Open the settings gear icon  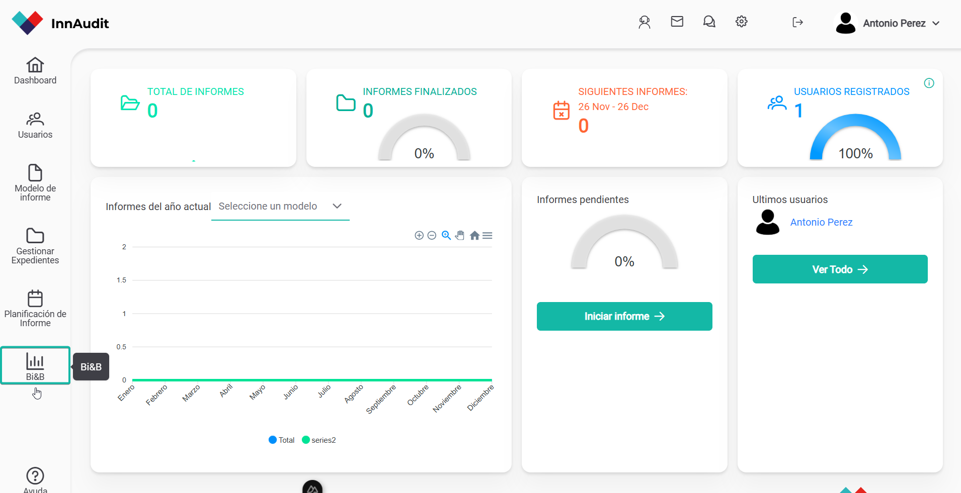pos(741,22)
